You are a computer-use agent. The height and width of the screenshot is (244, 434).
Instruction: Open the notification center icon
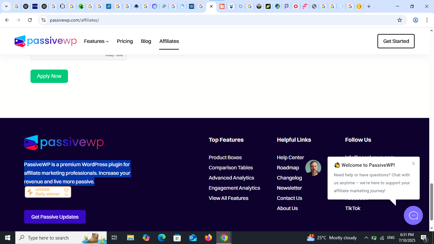coord(424,238)
